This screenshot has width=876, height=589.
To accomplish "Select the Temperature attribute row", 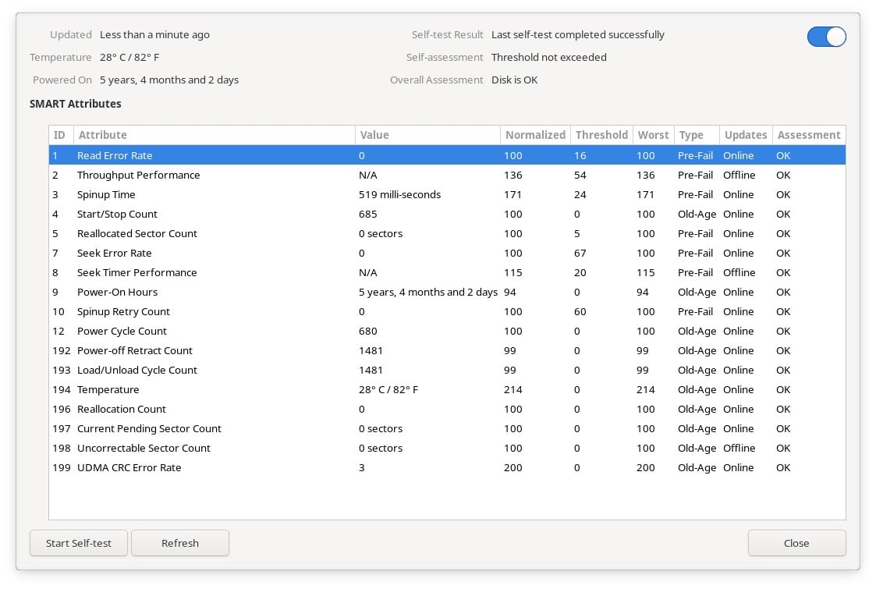I will [108, 390].
